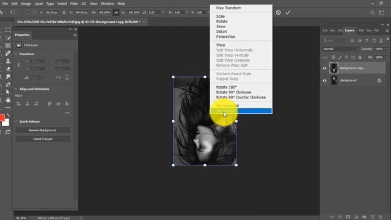Click the lock position icon

[x=346, y=57]
